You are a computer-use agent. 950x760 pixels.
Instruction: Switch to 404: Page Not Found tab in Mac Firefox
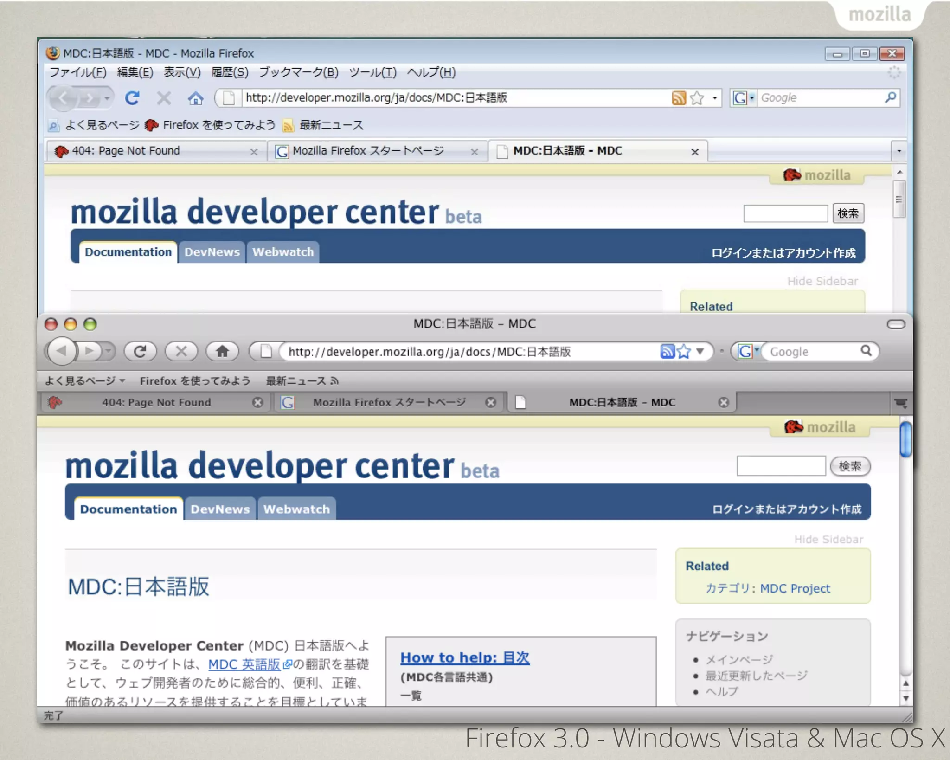[x=156, y=402]
